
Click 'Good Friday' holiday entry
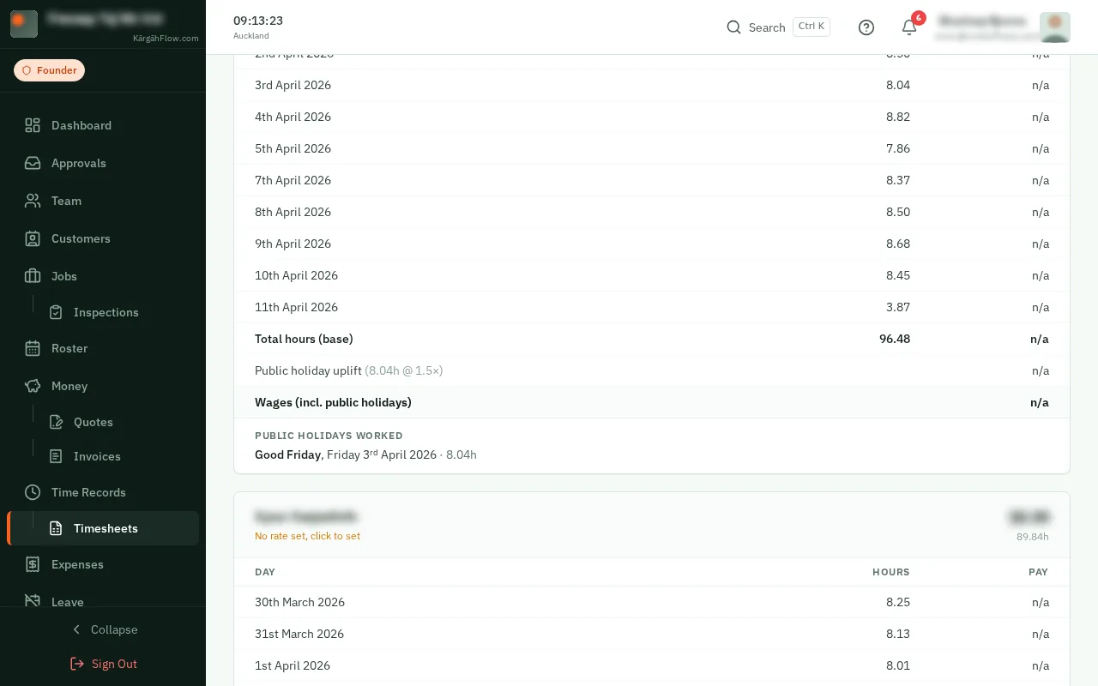pyautogui.click(x=287, y=454)
